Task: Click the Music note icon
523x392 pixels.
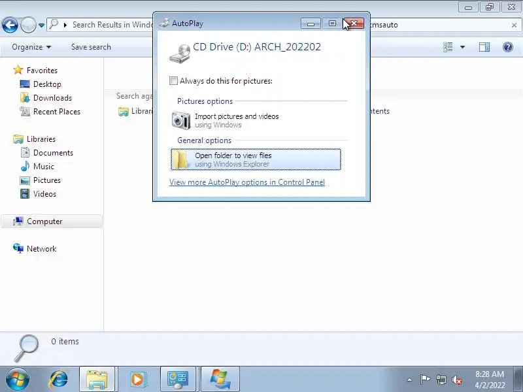Action: [25, 166]
